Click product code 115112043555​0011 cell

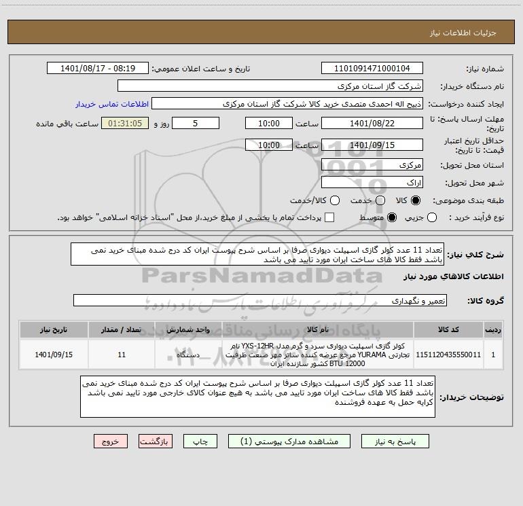point(448,355)
